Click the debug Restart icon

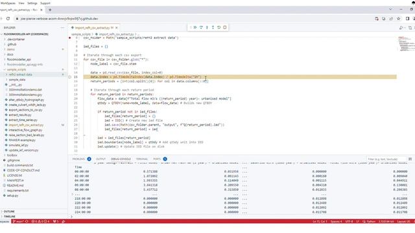point(219,27)
